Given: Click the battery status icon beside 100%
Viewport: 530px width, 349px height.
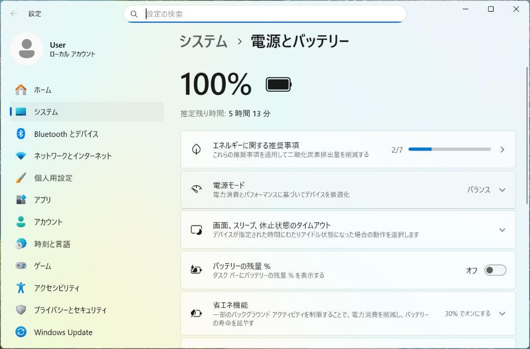Looking at the screenshot, I should pos(278,84).
